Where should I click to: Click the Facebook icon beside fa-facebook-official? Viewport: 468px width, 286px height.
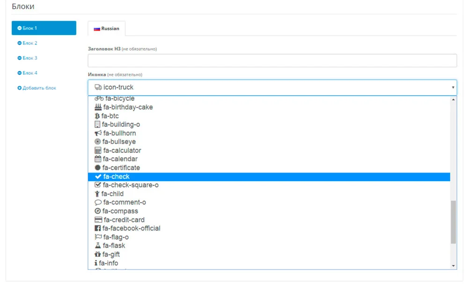[x=98, y=229]
